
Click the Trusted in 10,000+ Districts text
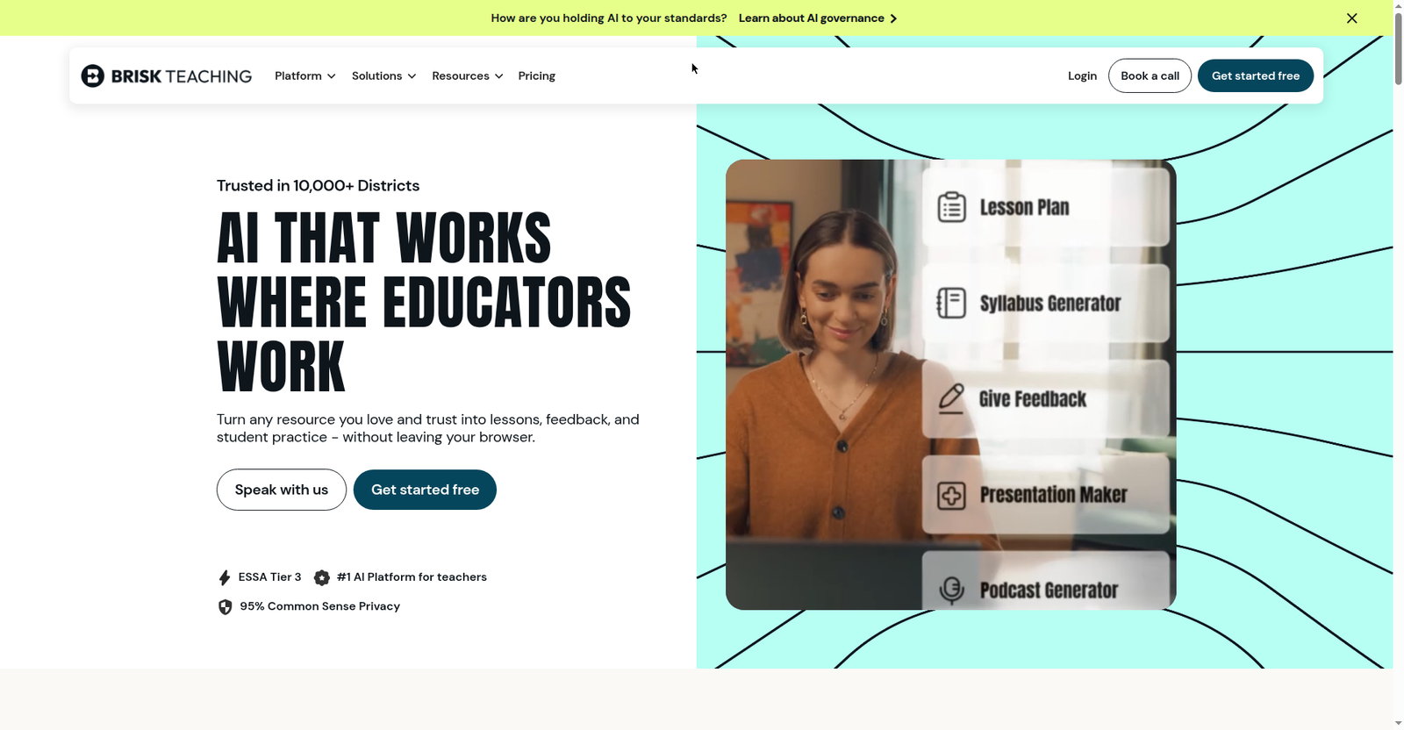[x=318, y=186]
